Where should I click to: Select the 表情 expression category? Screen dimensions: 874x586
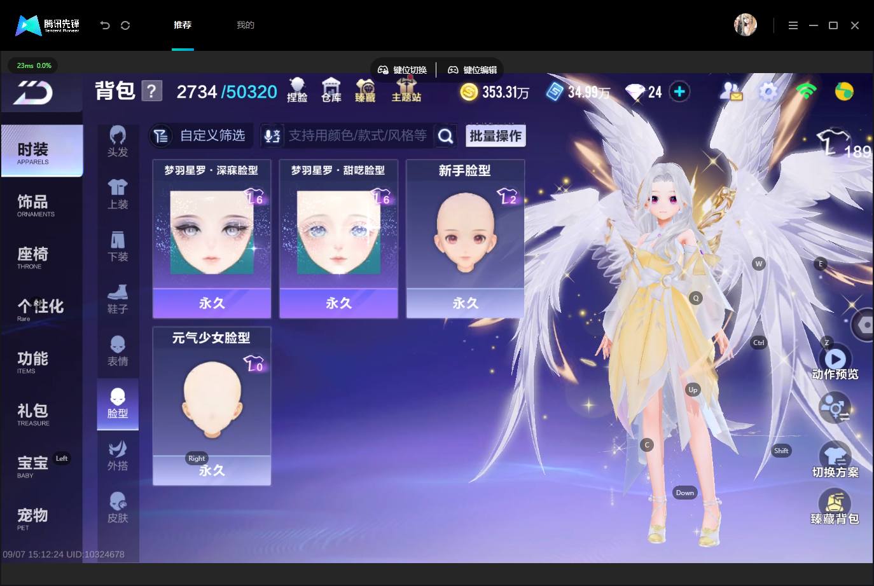(118, 351)
